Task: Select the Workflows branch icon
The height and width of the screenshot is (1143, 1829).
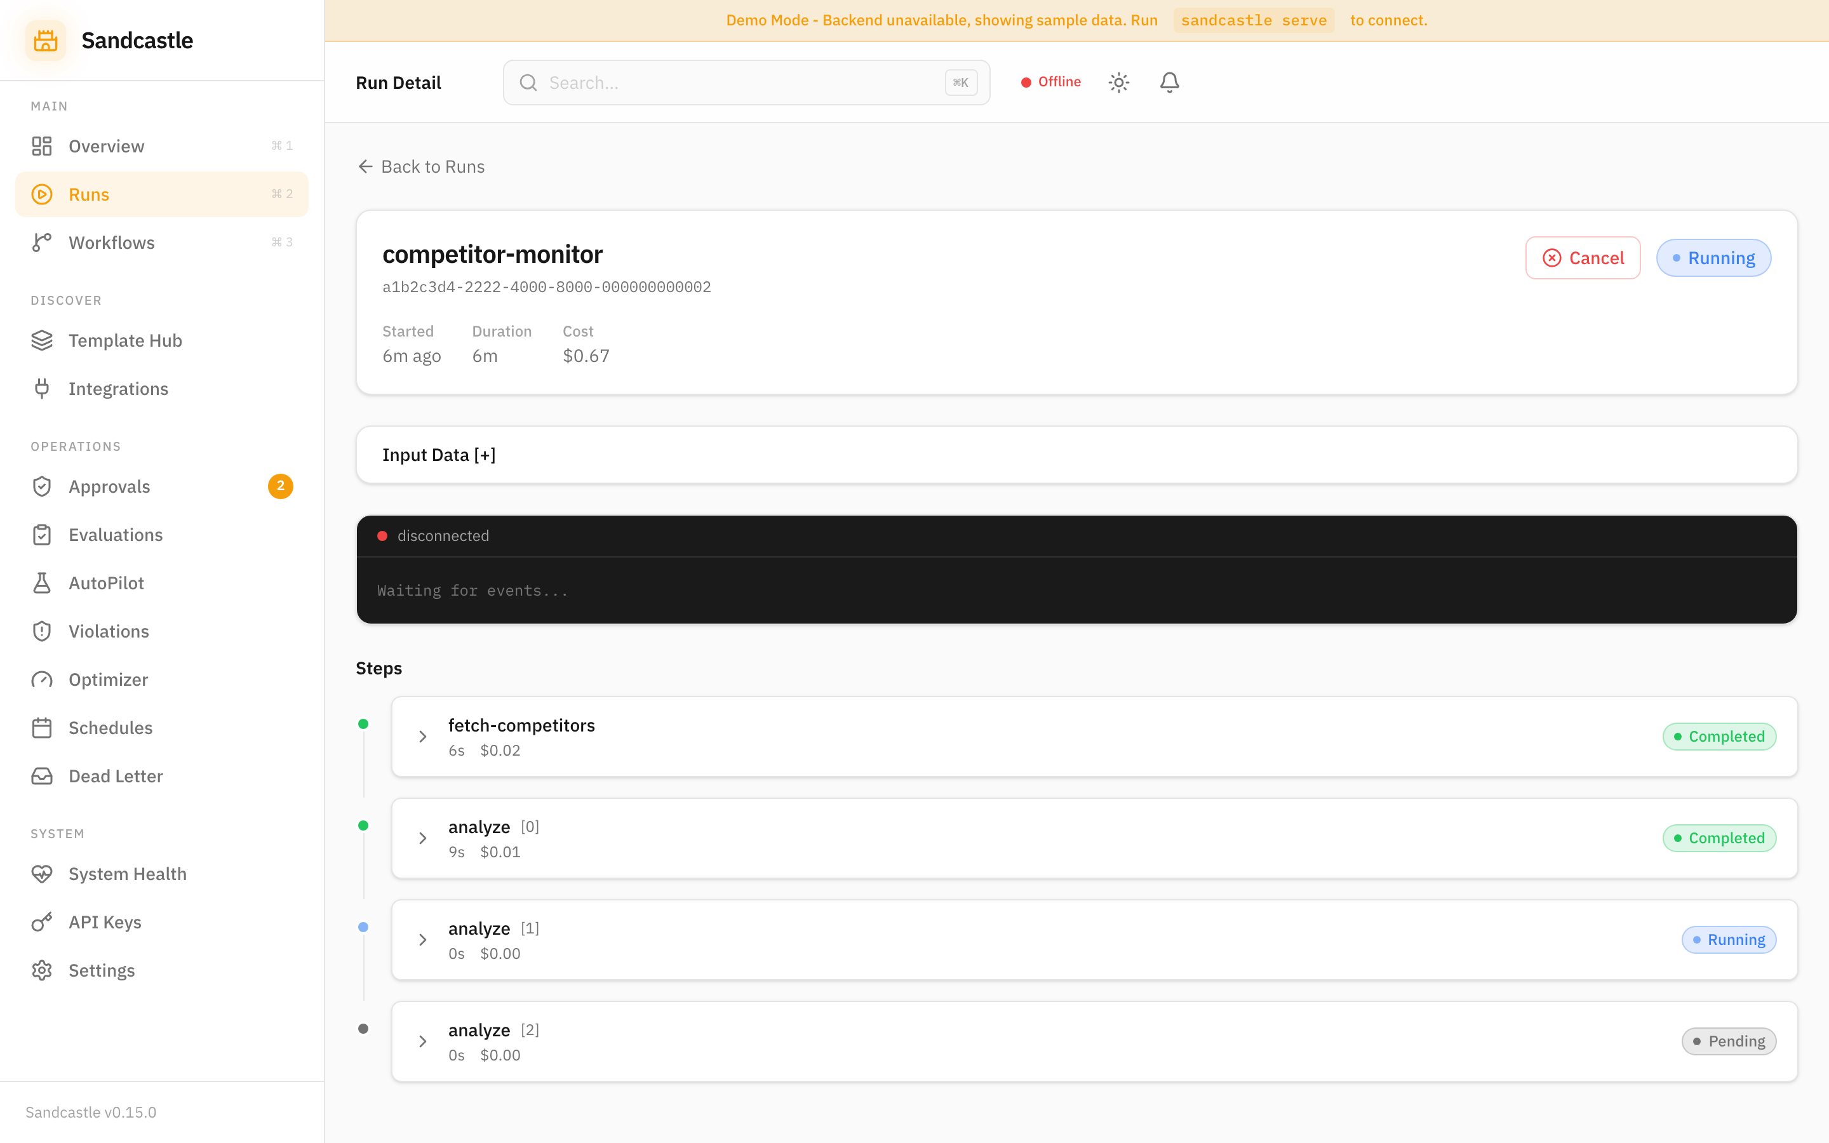Action: [x=41, y=242]
